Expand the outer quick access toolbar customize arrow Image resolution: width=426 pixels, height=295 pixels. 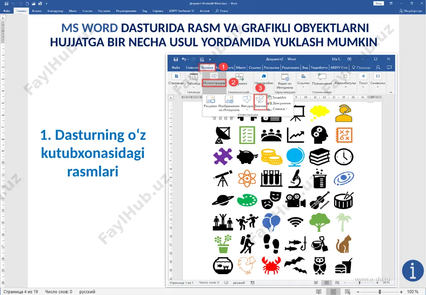pyautogui.click(x=46, y=4)
